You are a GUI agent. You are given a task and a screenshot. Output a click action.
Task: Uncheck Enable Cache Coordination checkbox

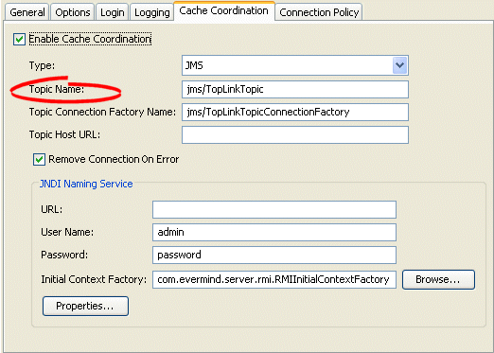(x=19, y=39)
